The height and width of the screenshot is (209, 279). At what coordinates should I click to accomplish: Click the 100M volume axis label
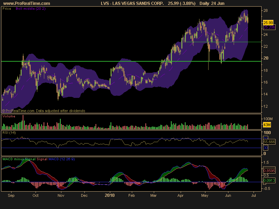pyautogui.click(x=268, y=119)
